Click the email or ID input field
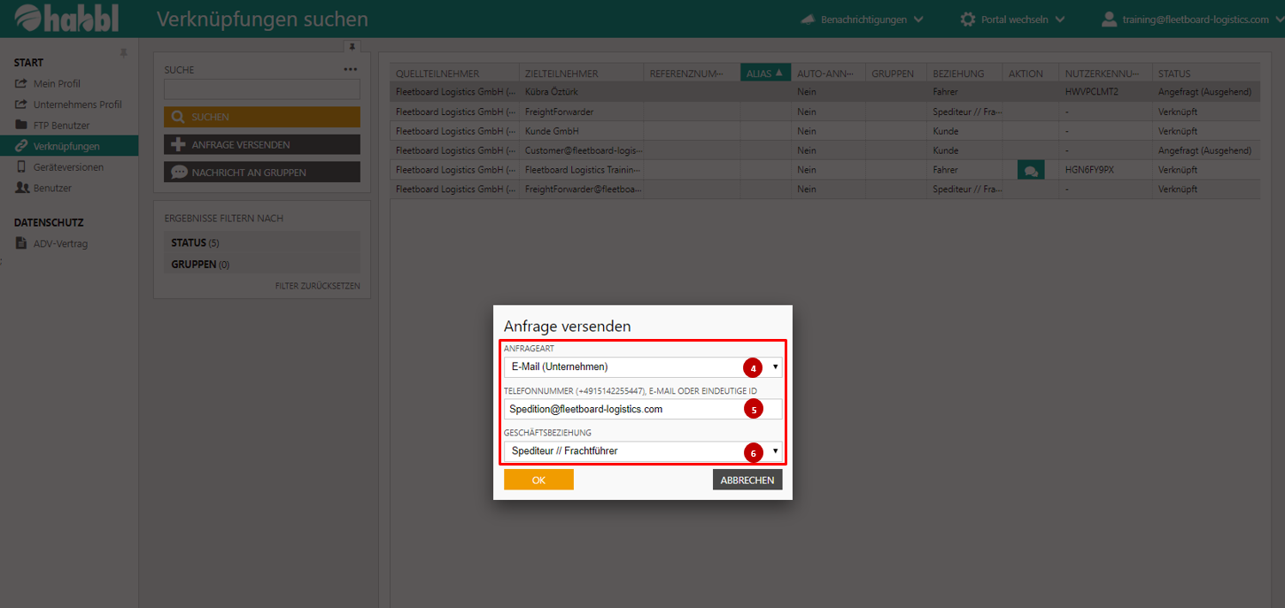This screenshot has height=608, width=1285. [620, 409]
